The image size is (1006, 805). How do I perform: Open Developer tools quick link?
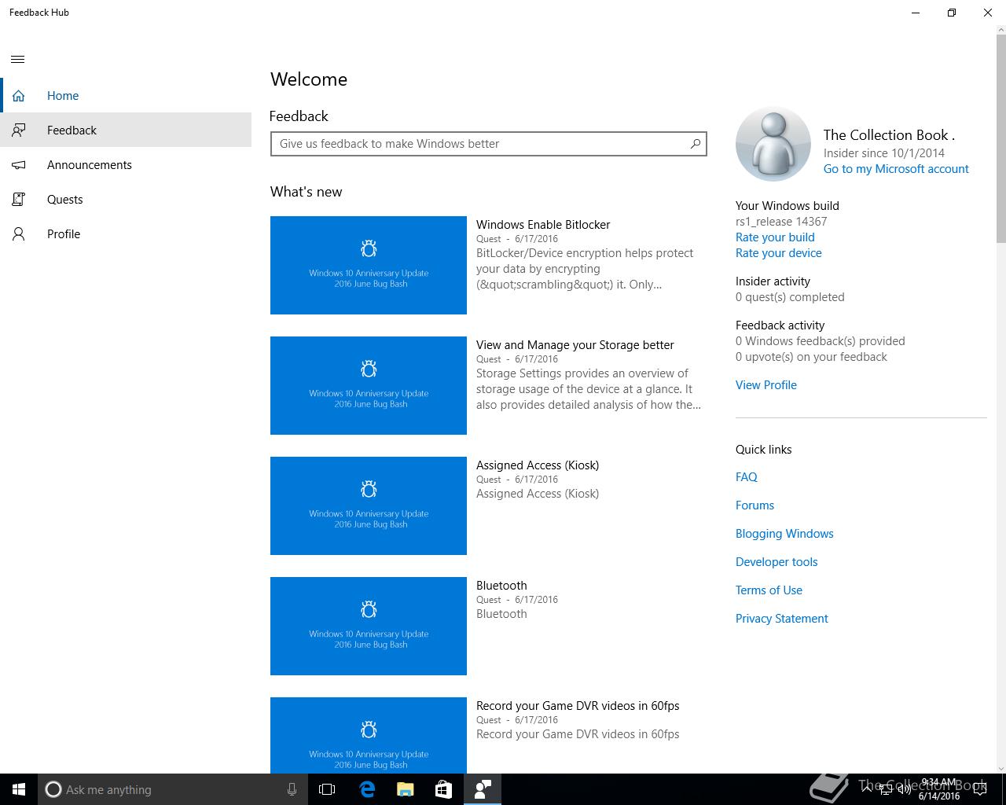[777, 562]
